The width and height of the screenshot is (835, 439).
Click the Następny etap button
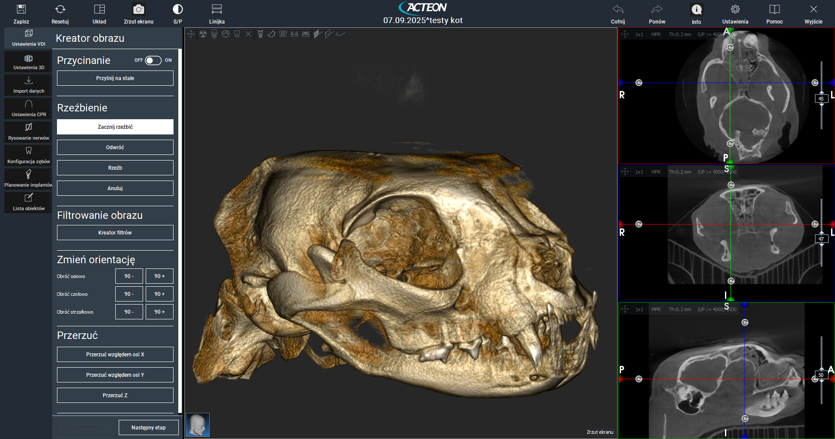pos(148,428)
